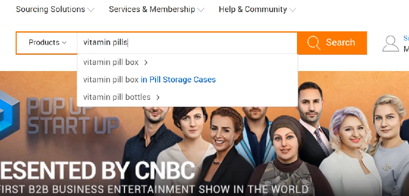Click into the vitamin pills search field
Image resolution: width=409 pixels, height=196 pixels.
pos(187,43)
